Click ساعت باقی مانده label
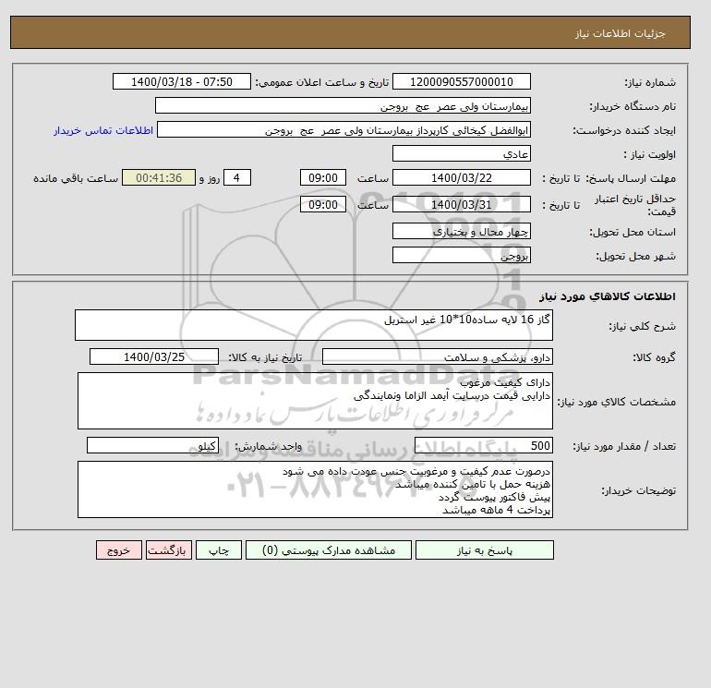This screenshot has width=711, height=688. [76, 178]
